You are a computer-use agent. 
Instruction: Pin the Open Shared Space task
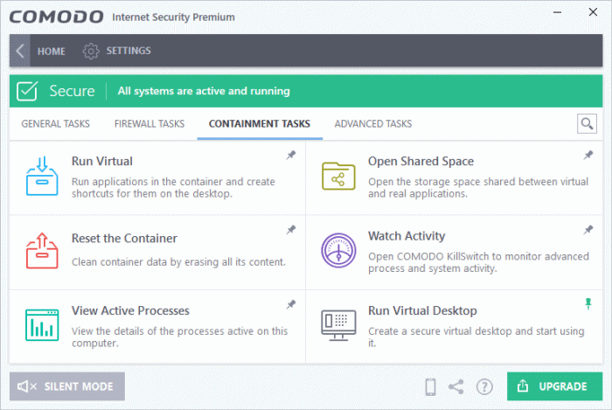(x=588, y=155)
